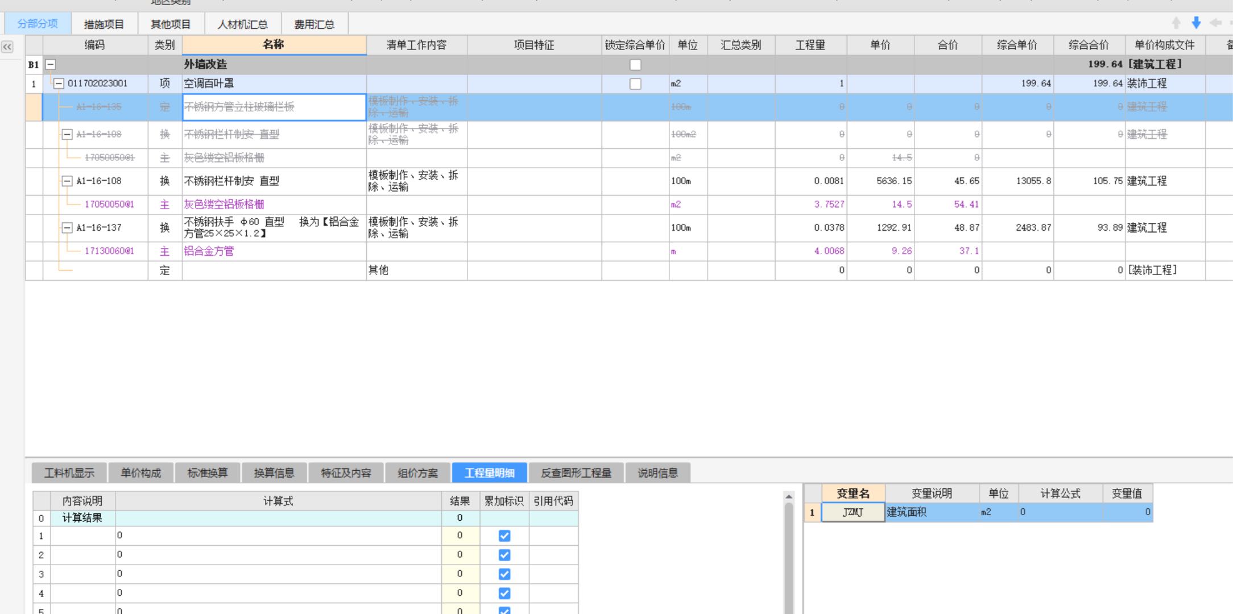Click the 工程量 column header
This screenshot has width=1233, height=614.
click(811, 45)
